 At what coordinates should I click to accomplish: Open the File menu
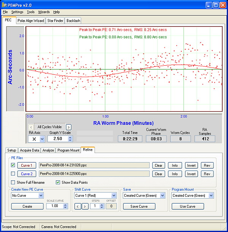point(5,12)
